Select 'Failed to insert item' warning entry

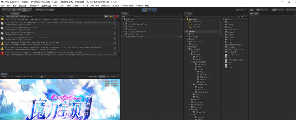click(x=59, y=44)
